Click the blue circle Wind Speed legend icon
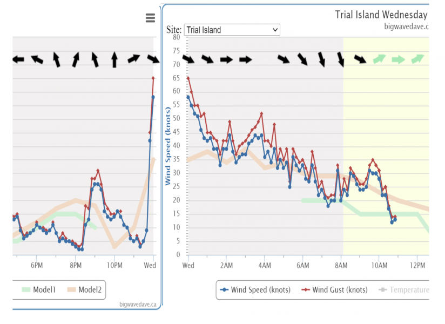The image size is (445, 324). (226, 290)
